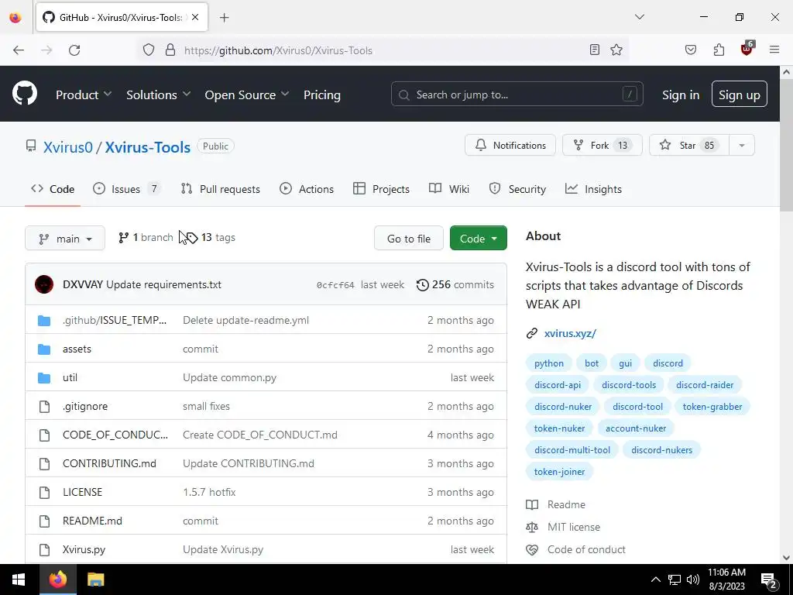Fork the repository button
Image resolution: width=793 pixels, height=595 pixels.
click(602, 145)
